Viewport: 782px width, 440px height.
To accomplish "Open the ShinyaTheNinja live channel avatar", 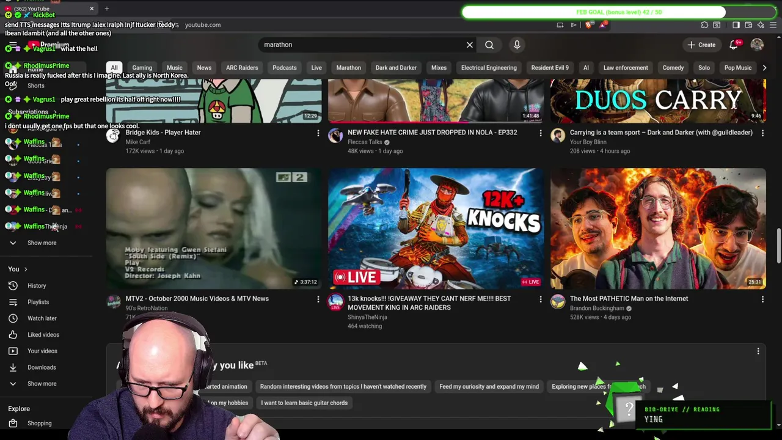I will pyautogui.click(x=335, y=301).
